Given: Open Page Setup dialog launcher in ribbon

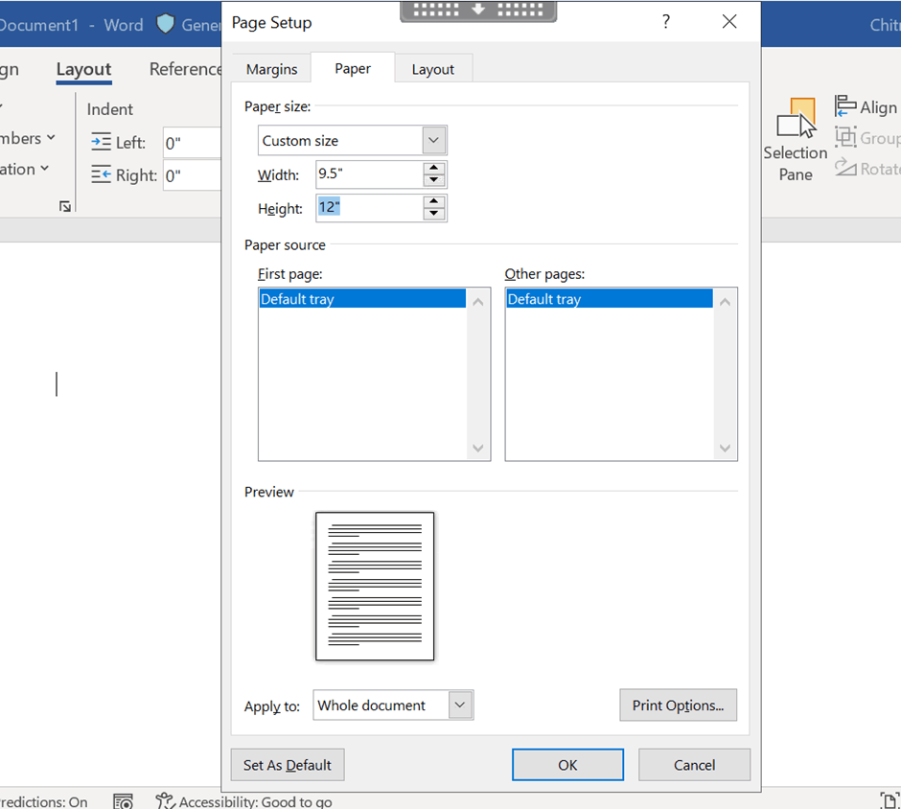Looking at the screenshot, I should coord(65,206).
